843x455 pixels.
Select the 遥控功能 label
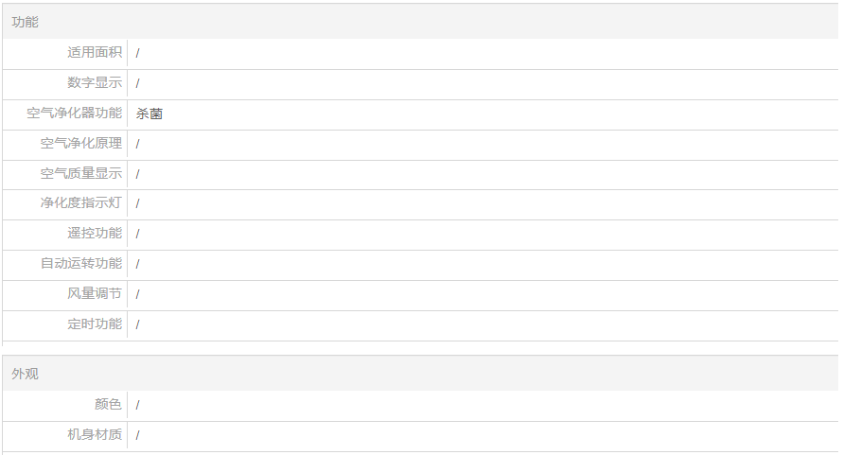[x=95, y=233]
